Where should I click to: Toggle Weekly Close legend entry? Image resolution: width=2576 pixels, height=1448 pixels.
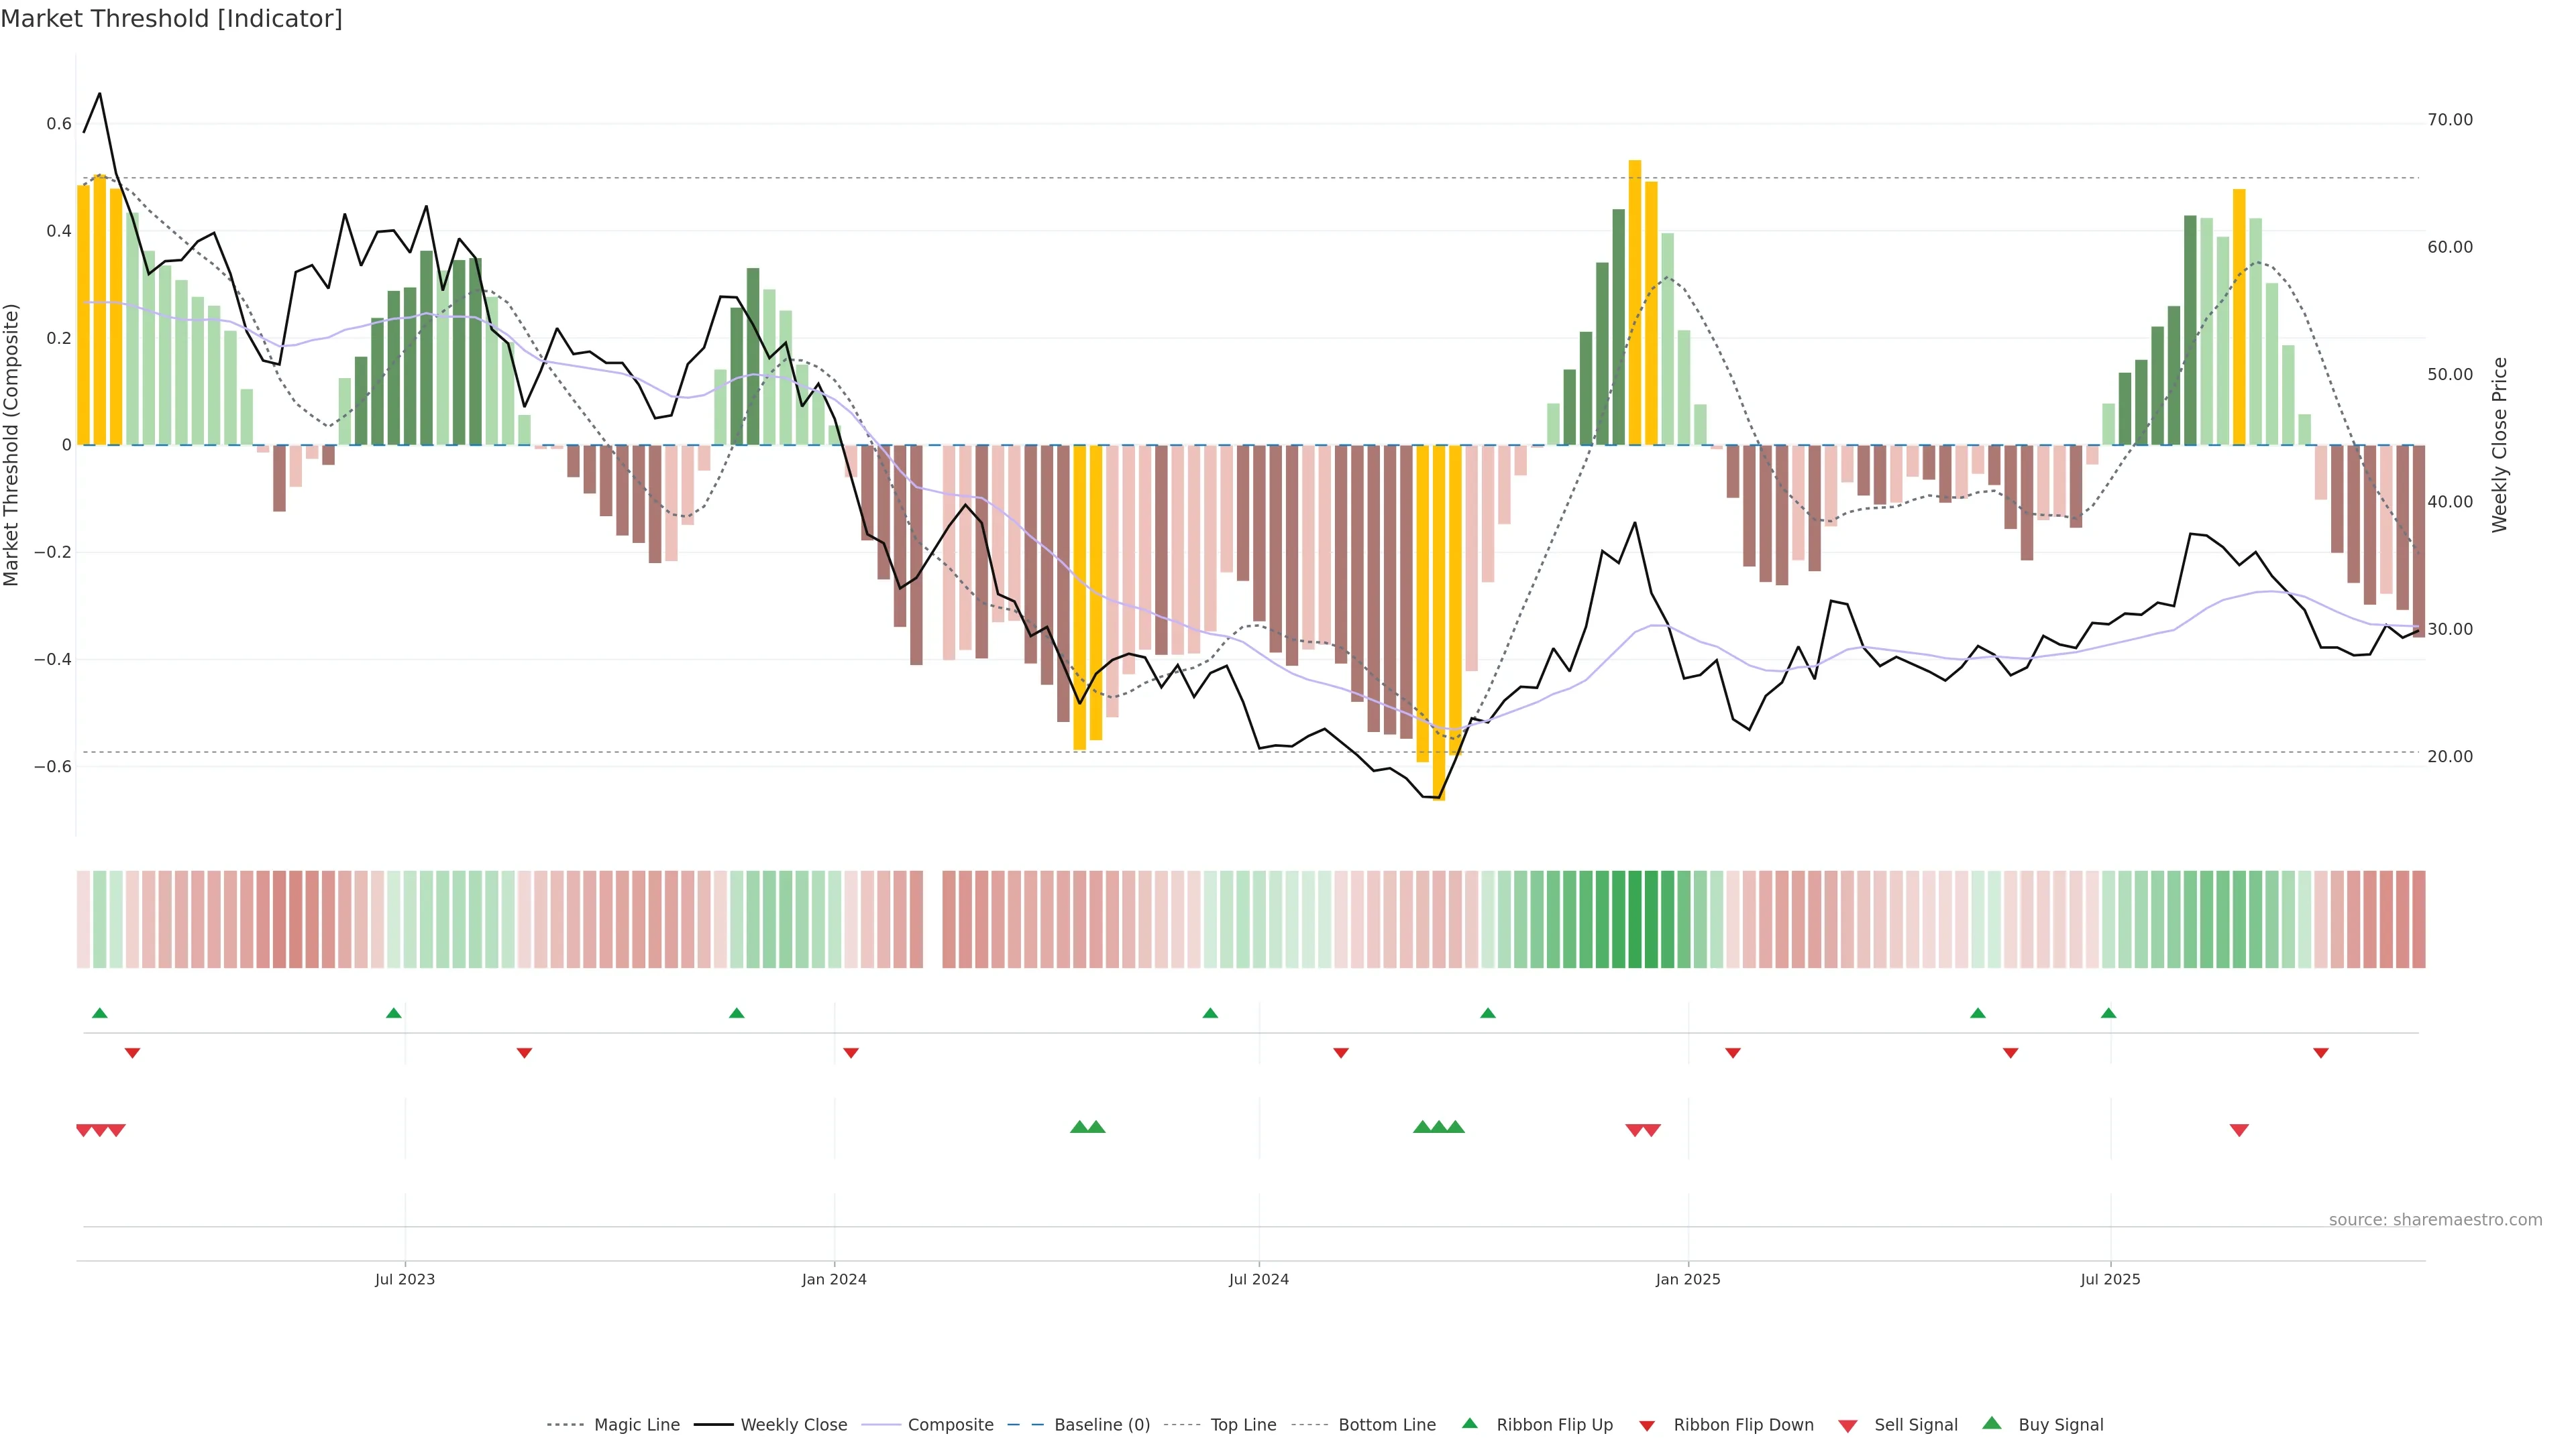pyautogui.click(x=793, y=1425)
